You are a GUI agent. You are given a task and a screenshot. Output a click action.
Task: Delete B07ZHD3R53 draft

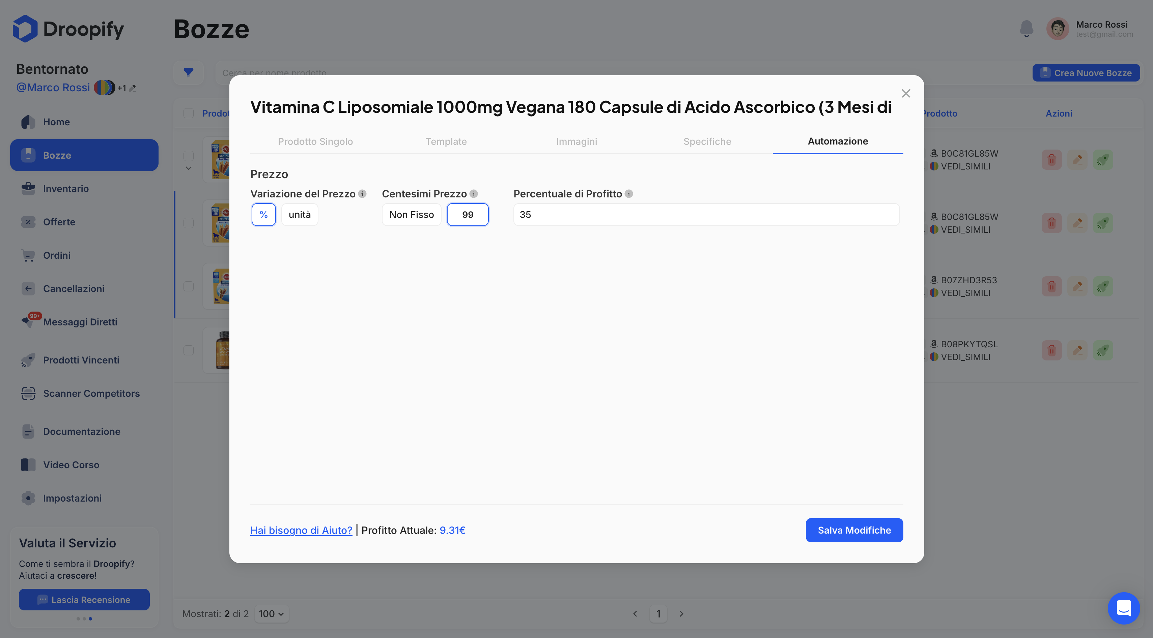coord(1051,286)
